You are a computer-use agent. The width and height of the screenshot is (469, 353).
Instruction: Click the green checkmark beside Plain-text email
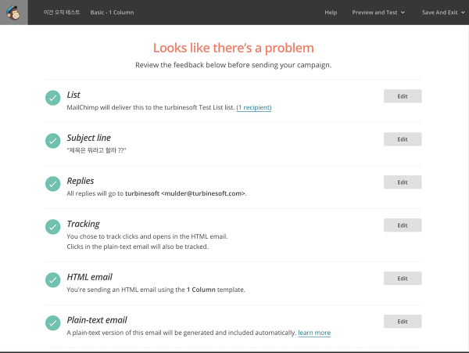[53, 323]
